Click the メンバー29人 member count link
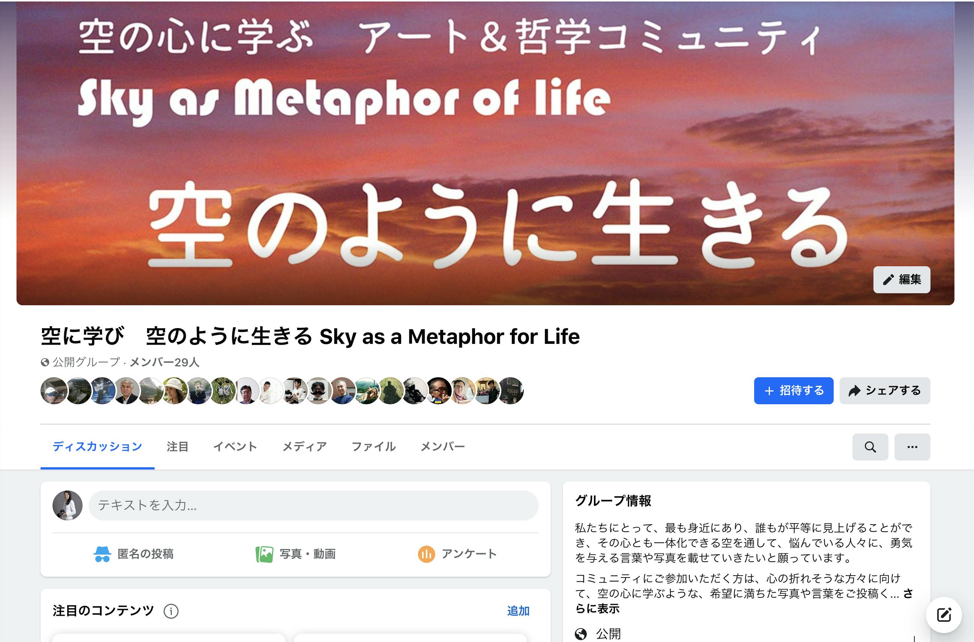Screen dimensions: 974x642 pyautogui.click(x=164, y=362)
